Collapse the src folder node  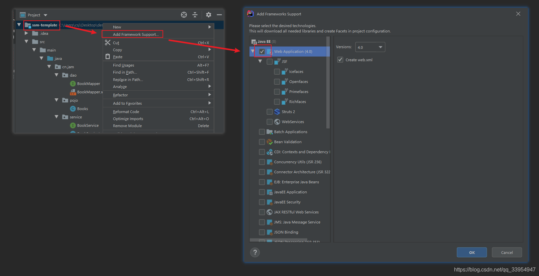coord(26,41)
